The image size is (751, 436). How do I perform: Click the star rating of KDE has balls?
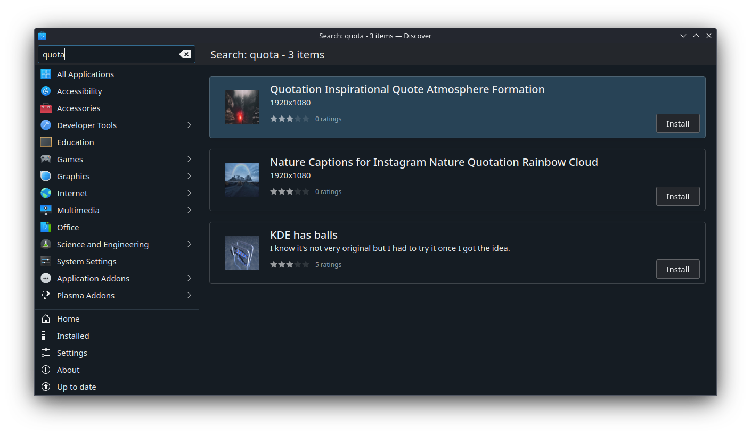coord(290,264)
